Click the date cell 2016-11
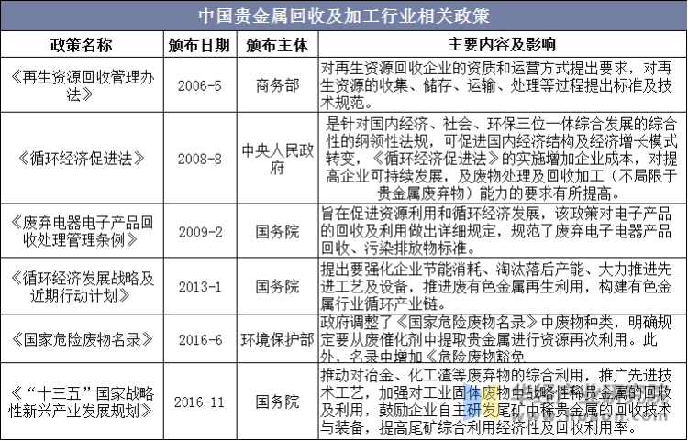Viewport: 688px width, 441px height. [200, 402]
